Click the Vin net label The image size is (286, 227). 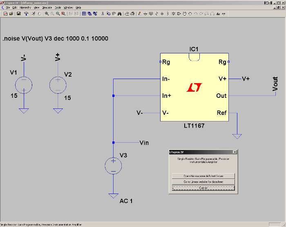coord(144,143)
